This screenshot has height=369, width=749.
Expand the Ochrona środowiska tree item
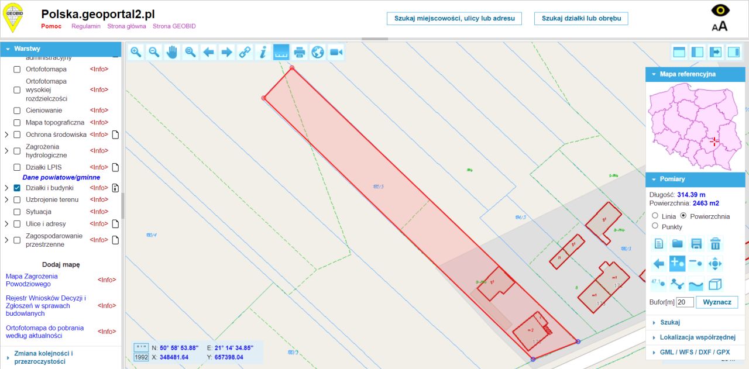click(6, 135)
